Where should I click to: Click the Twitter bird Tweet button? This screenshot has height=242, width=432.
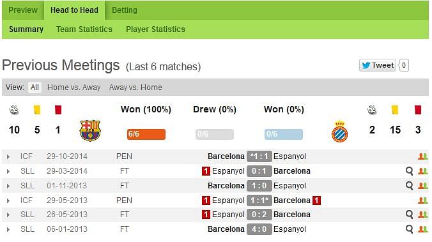click(x=378, y=65)
